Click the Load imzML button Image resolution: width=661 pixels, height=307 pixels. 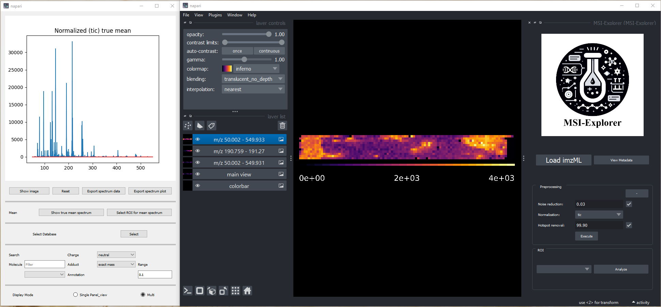[563, 160]
